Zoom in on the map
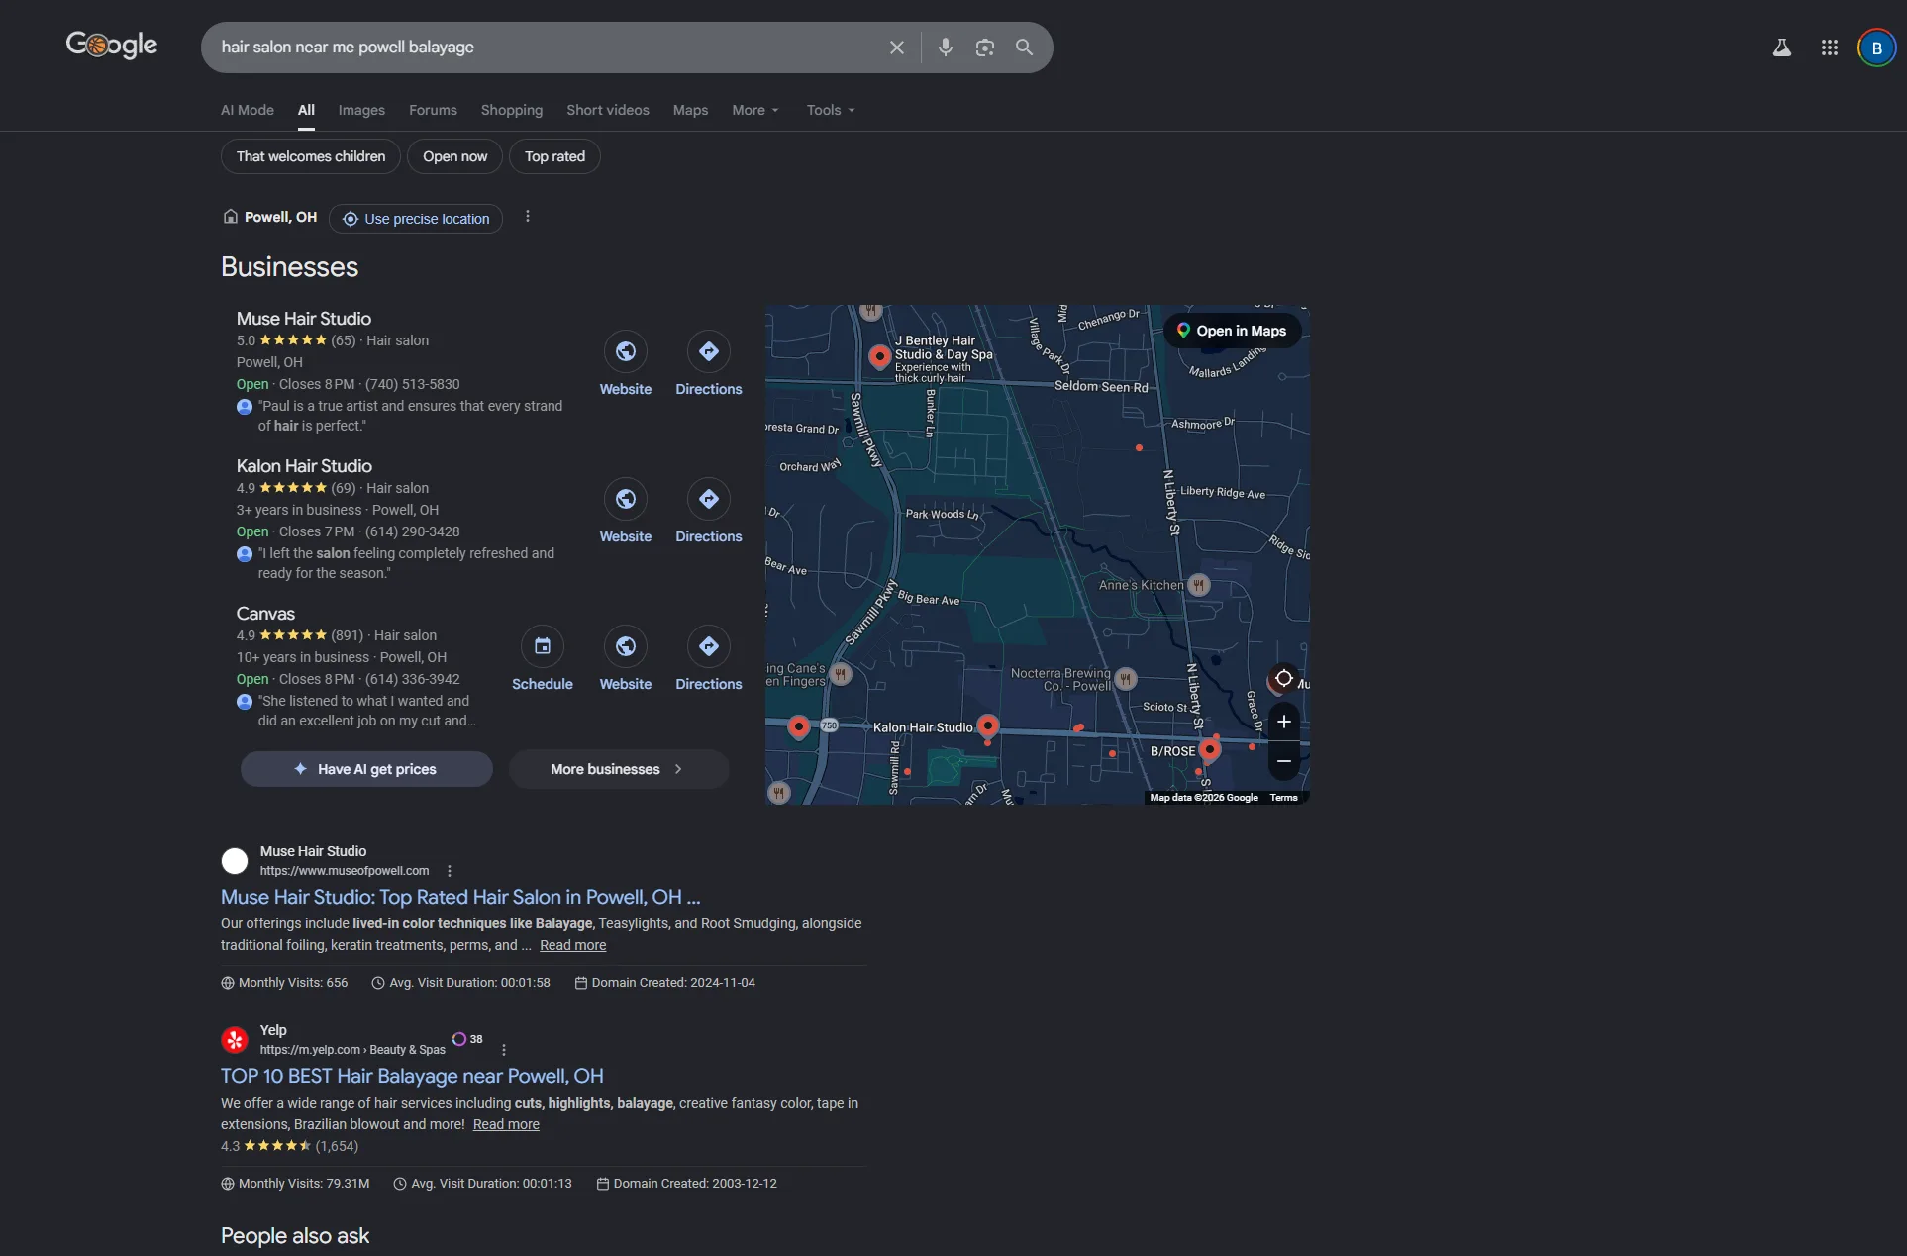This screenshot has height=1256, width=1907. click(x=1283, y=722)
